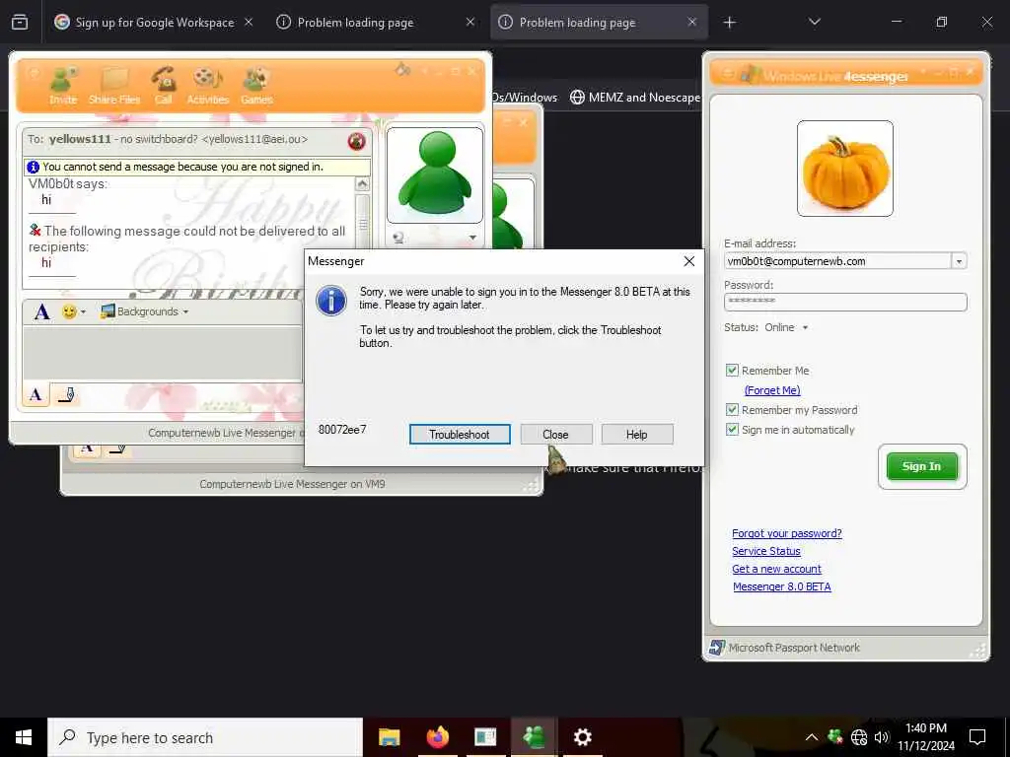This screenshot has width=1010, height=757.
Task: Switch to Sign up for Google Workspace tab
Action: pos(155,23)
